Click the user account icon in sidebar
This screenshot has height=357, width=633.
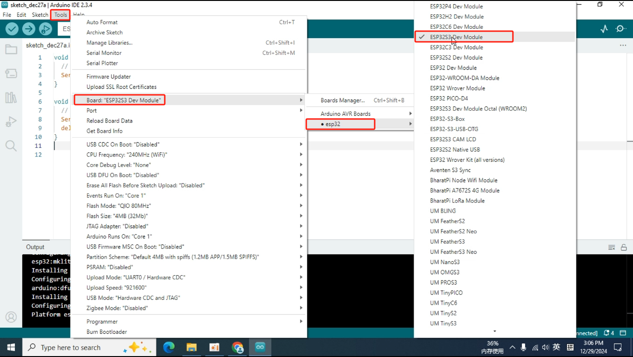click(11, 317)
